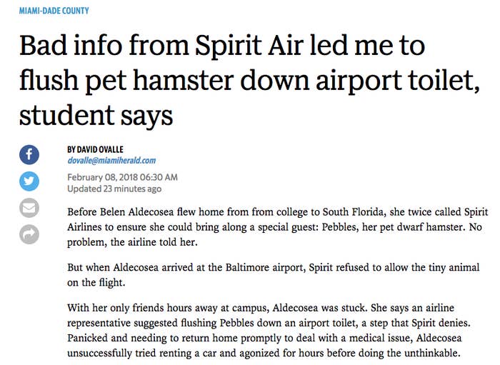Click the paragraph starting 'With her only friends'

269,330
